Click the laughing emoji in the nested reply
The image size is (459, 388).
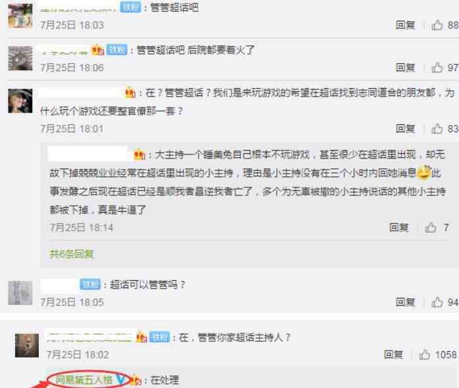coord(424,172)
